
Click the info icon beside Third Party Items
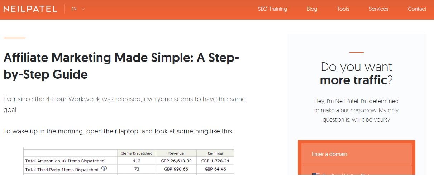click(x=104, y=169)
